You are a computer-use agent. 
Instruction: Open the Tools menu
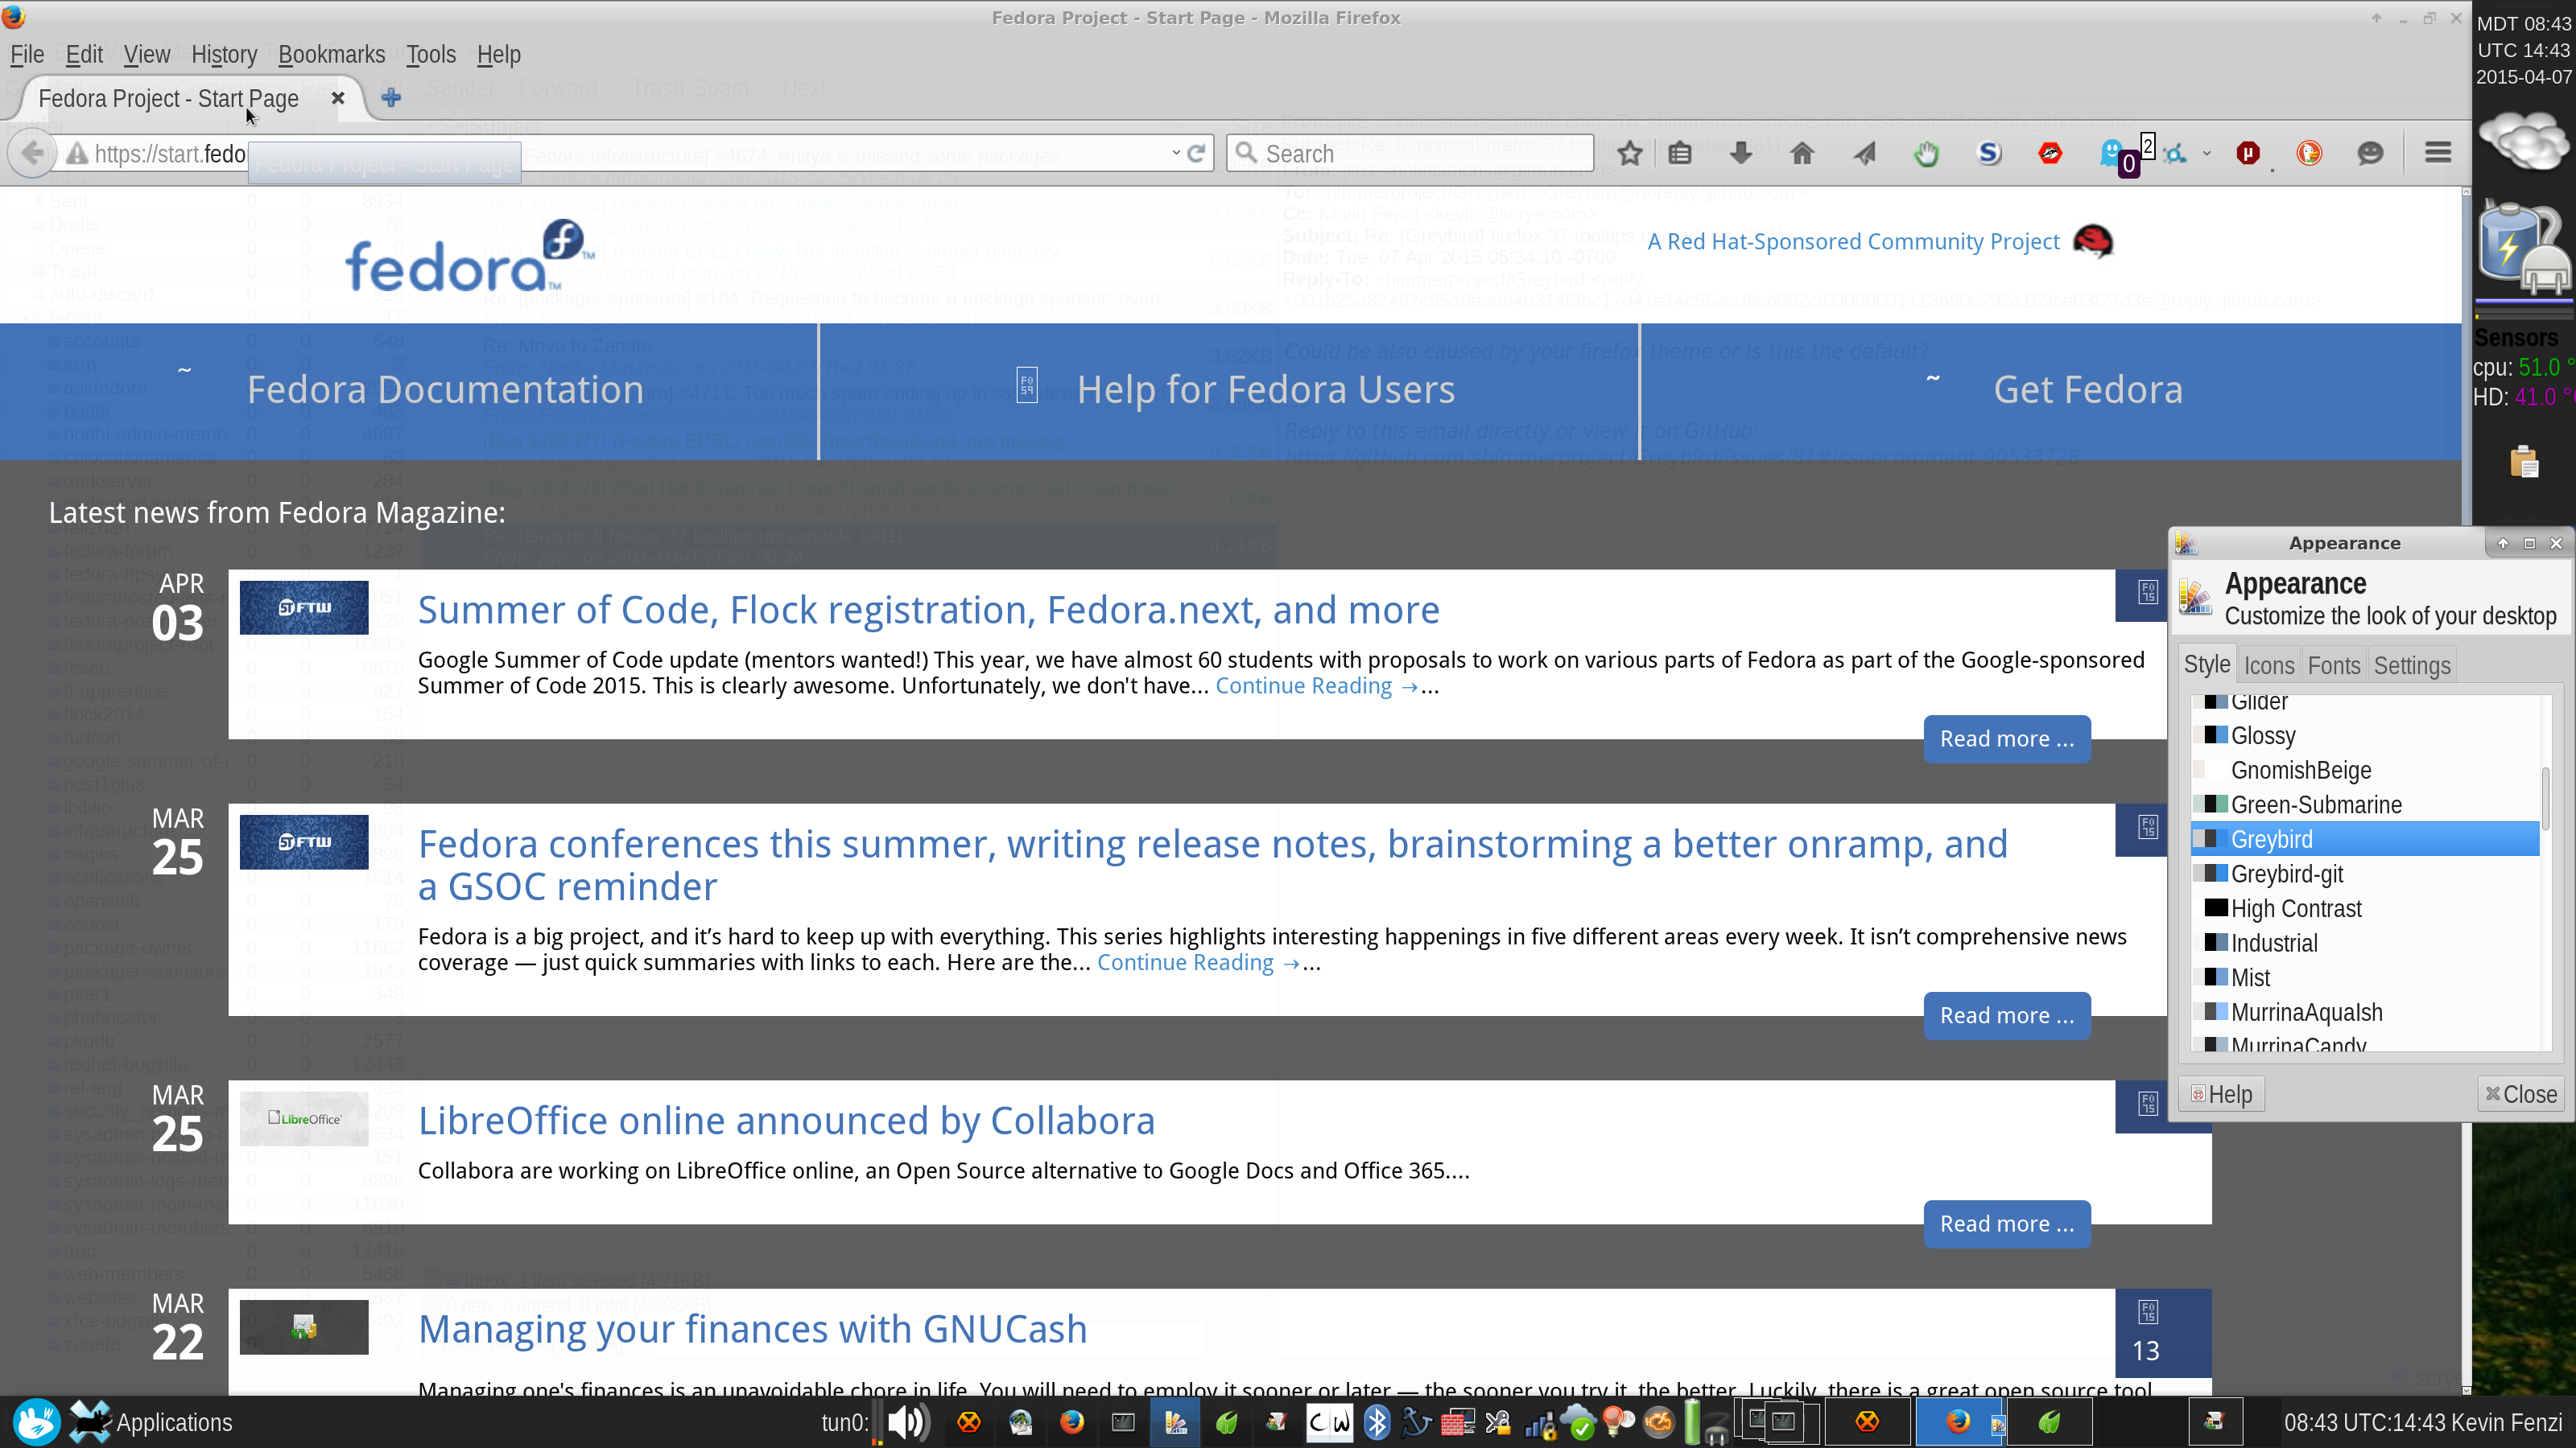pos(431,54)
